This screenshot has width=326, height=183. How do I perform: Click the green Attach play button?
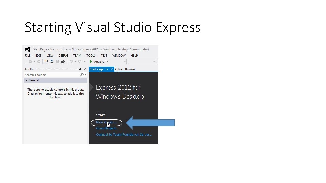(91, 62)
